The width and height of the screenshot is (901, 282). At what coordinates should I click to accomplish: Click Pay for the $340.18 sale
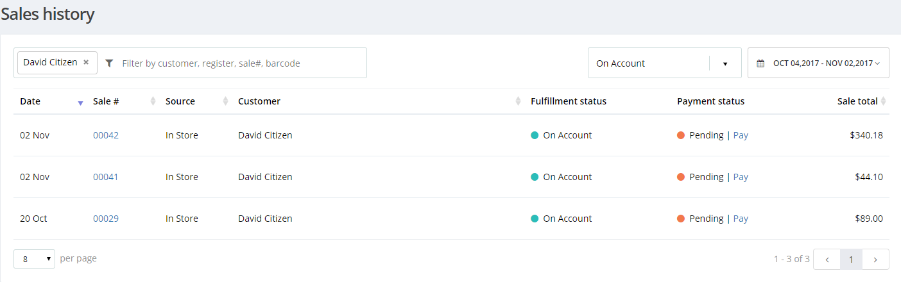[x=741, y=135]
